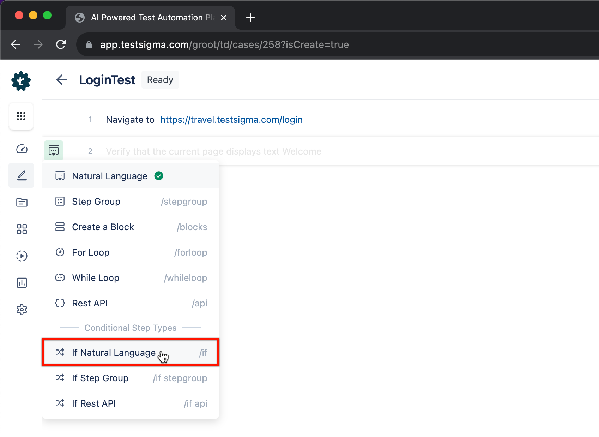Click the Create a Block icon
The image size is (599, 437).
pyautogui.click(x=60, y=227)
